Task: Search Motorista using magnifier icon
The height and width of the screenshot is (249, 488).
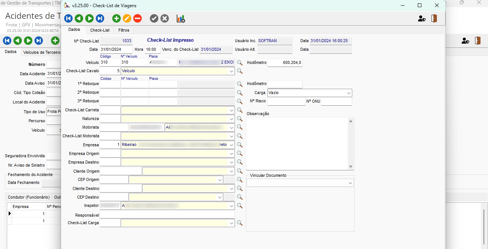Action: 239,128
